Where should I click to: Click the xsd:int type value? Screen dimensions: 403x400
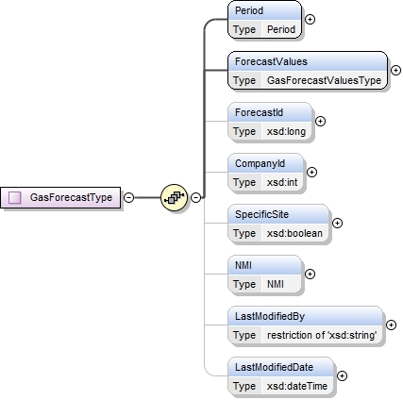(282, 182)
